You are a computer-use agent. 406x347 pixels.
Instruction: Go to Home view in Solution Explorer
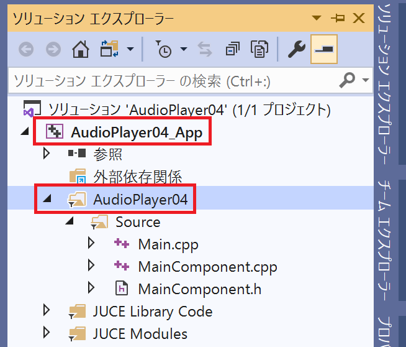point(81,49)
